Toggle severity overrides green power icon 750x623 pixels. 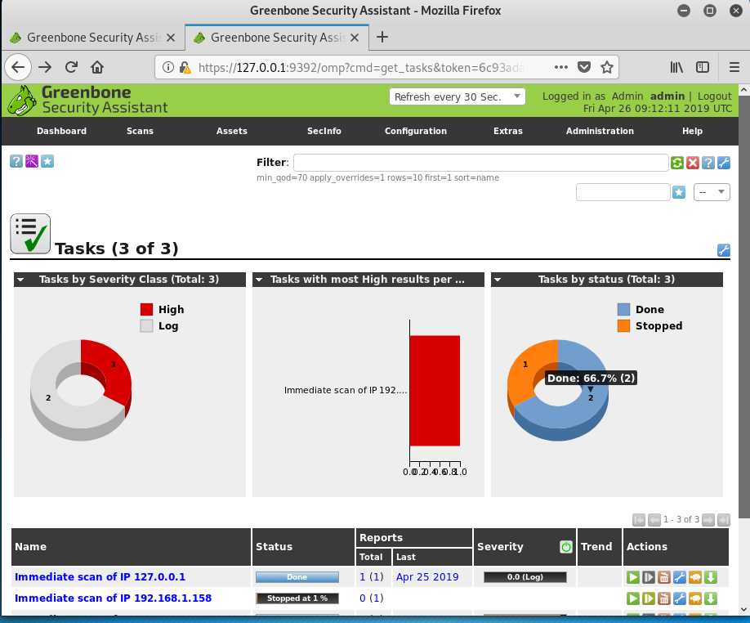pos(566,546)
